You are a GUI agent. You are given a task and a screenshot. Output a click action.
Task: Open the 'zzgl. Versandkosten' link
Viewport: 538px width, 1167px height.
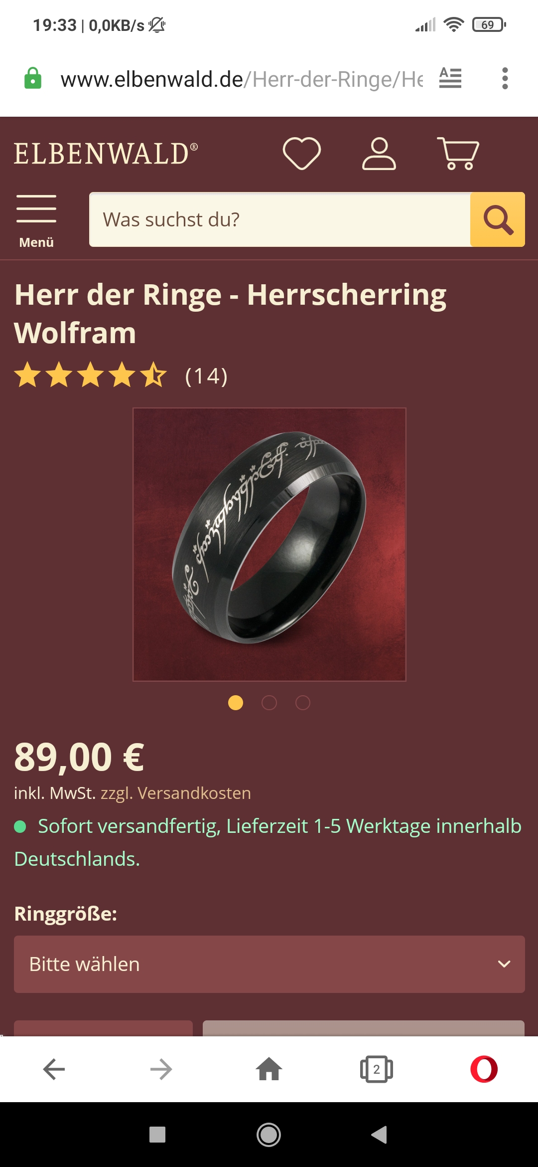pos(176,793)
